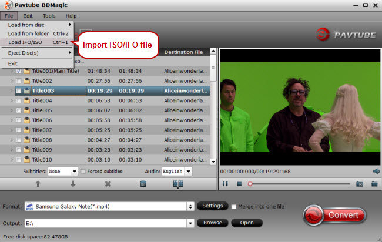Stop the preview playback
382x242 pixels.
coord(239,184)
